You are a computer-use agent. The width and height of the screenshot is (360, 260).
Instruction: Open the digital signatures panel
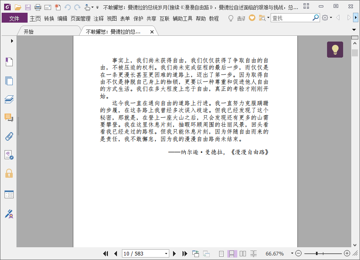[9, 155]
